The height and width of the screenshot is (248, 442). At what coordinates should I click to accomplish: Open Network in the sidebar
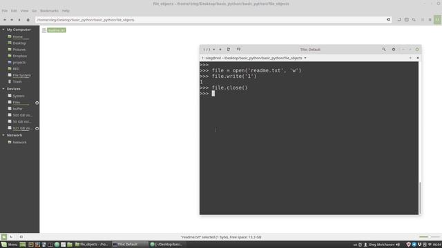[x=20, y=143]
